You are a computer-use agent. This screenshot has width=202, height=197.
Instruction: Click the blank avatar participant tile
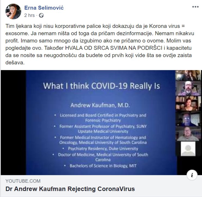188,149
